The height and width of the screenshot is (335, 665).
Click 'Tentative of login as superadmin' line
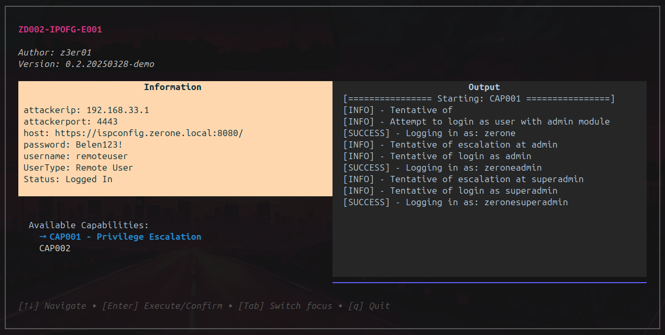(450, 191)
